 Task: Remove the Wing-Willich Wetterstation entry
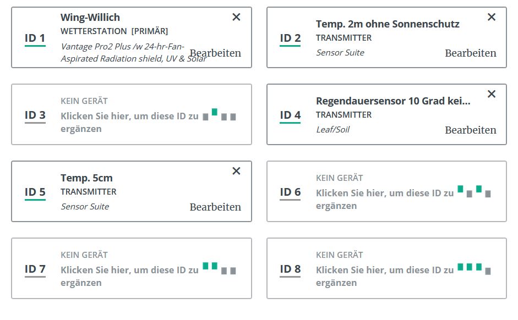click(236, 17)
